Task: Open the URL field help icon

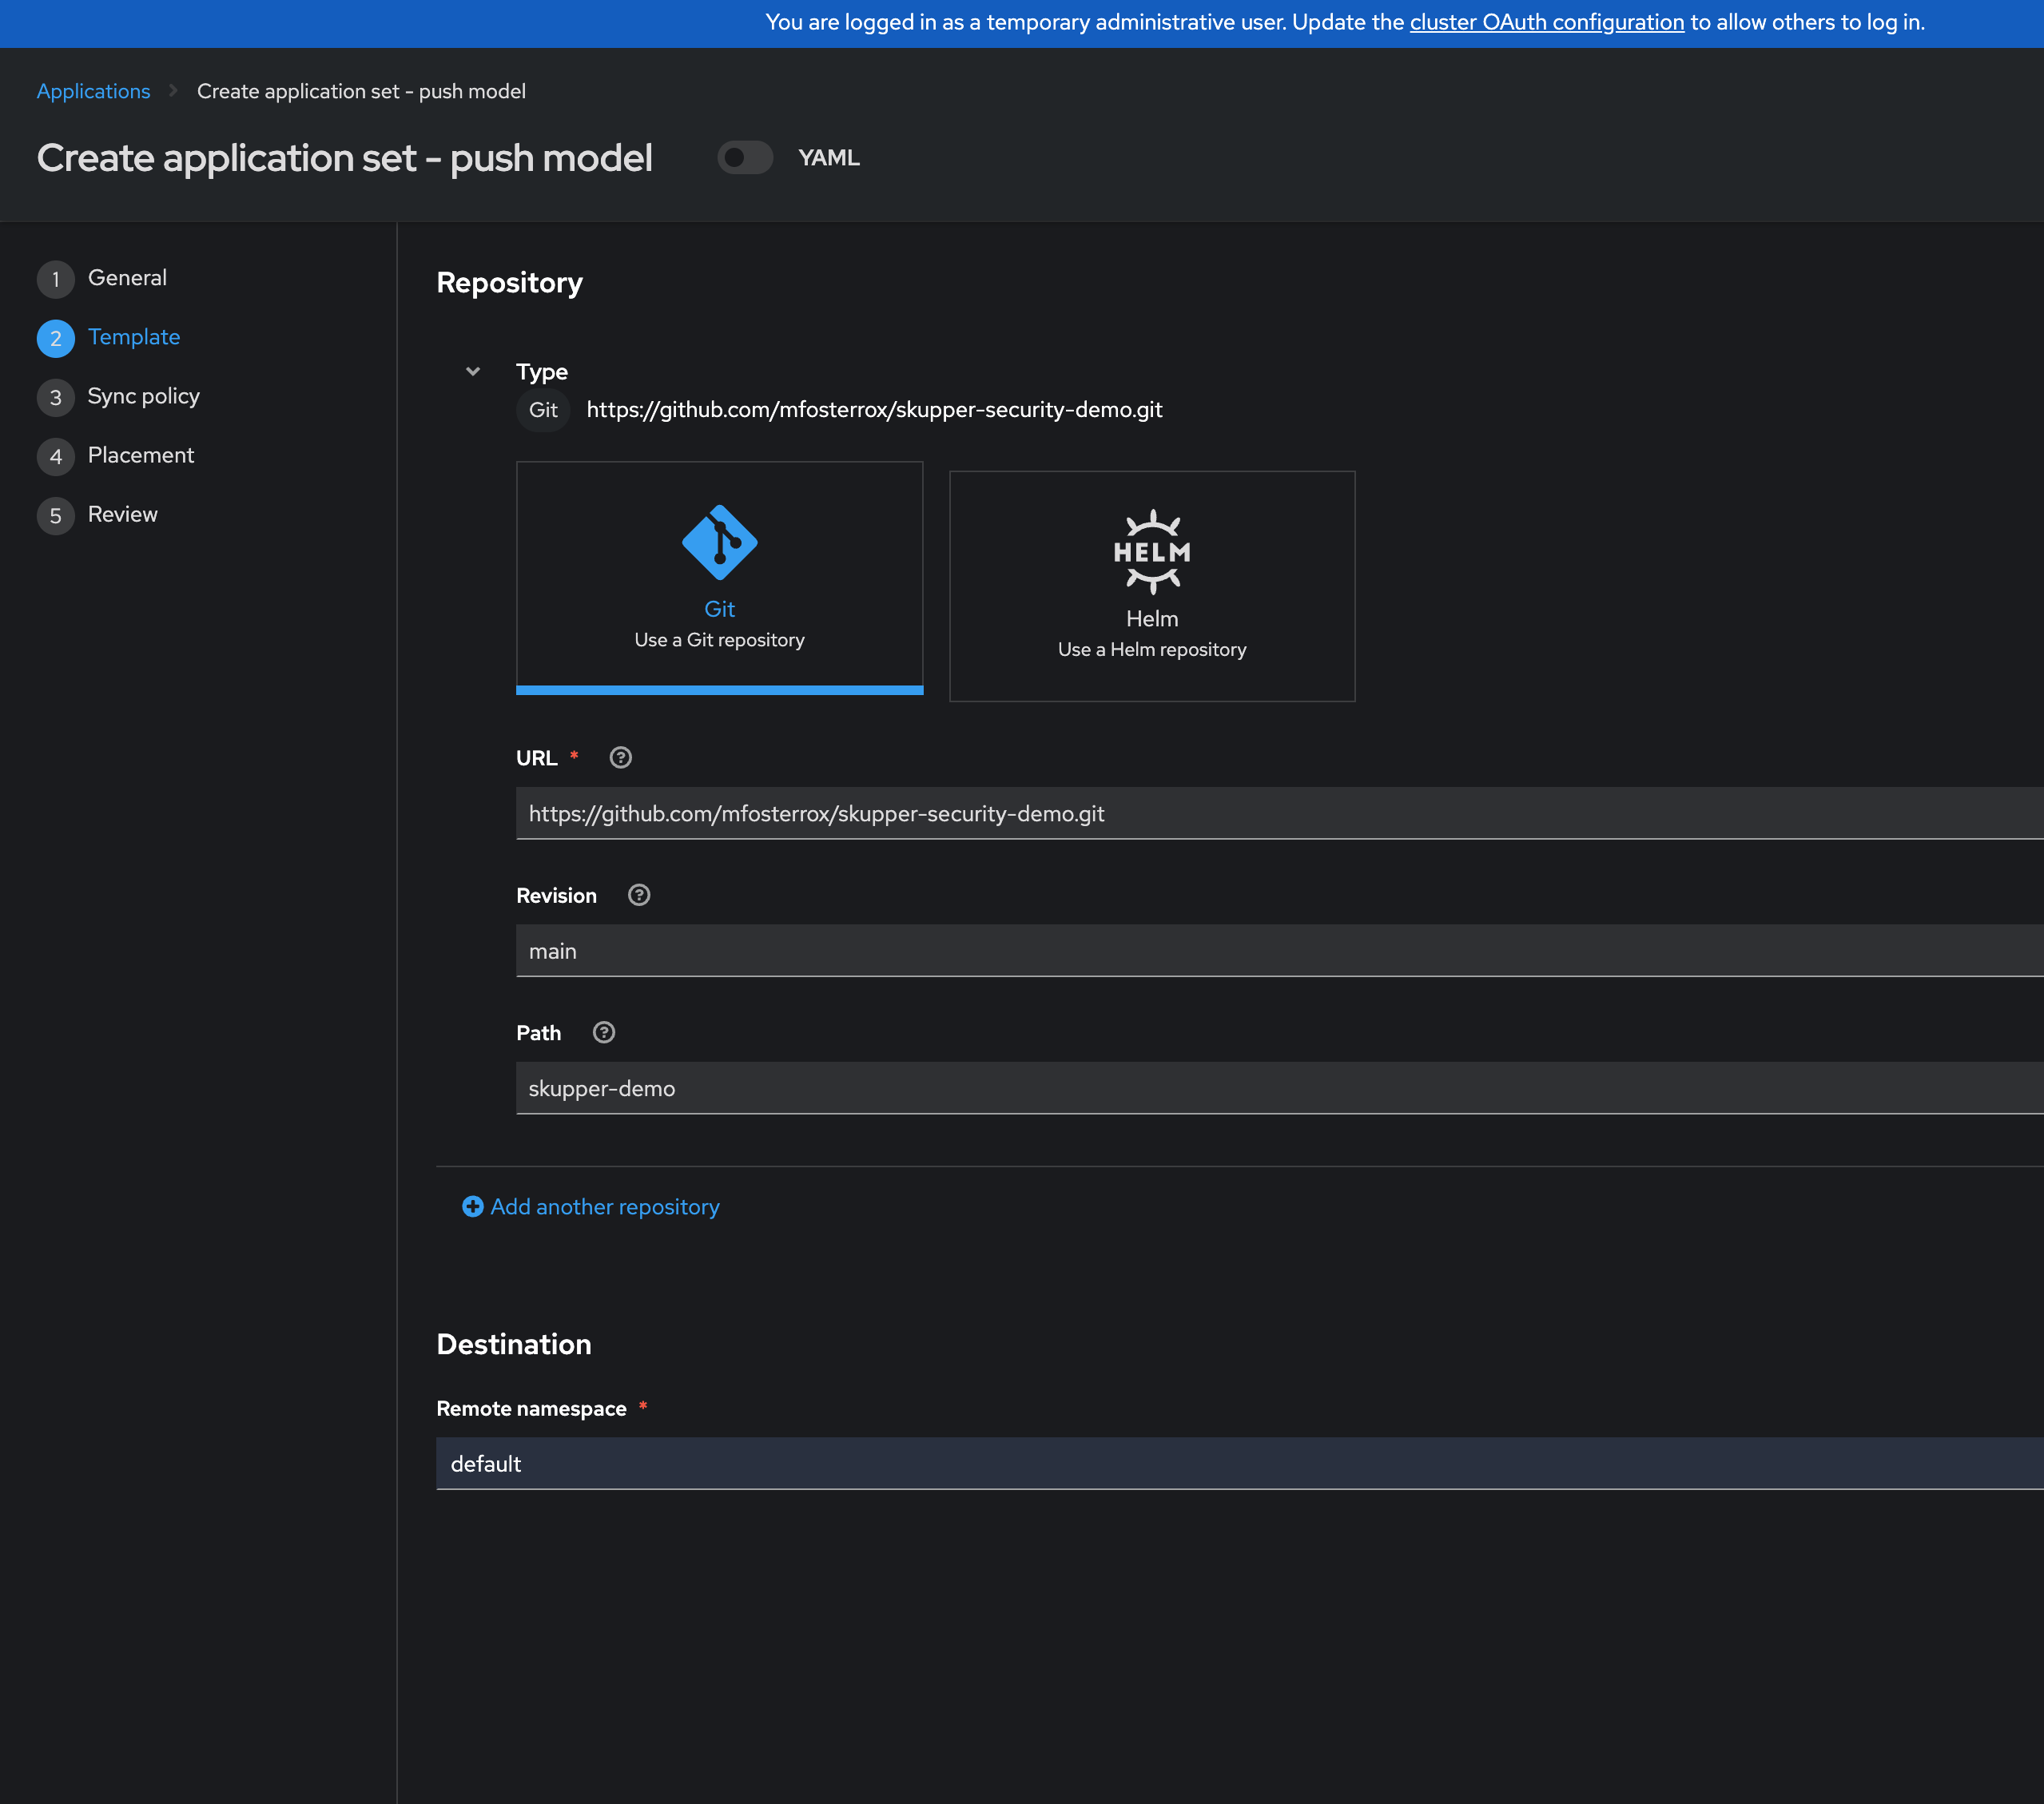Action: tap(620, 758)
